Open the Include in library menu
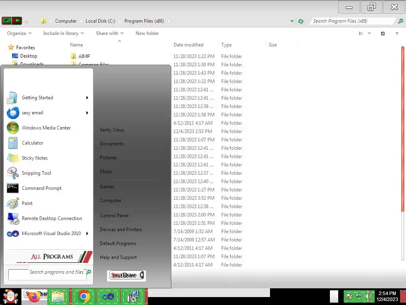This screenshot has height=305, width=406. click(x=63, y=33)
